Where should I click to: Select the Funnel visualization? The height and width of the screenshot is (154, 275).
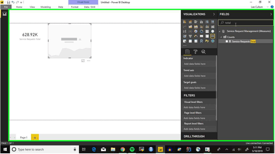(x=190, y=36)
